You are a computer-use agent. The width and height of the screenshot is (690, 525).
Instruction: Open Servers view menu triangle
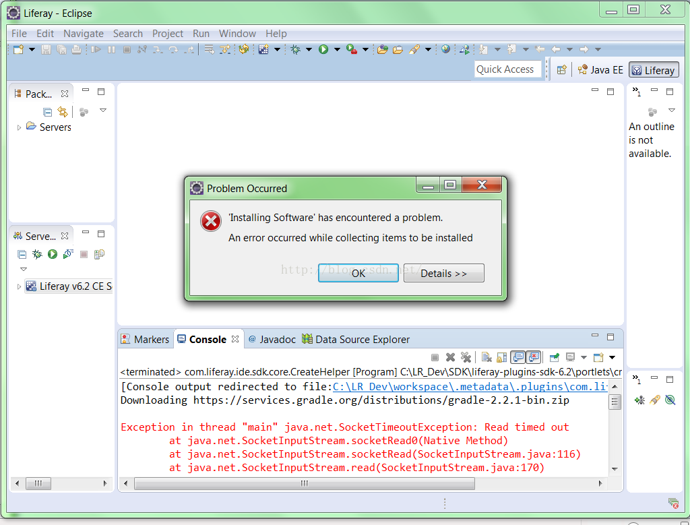coord(24,270)
